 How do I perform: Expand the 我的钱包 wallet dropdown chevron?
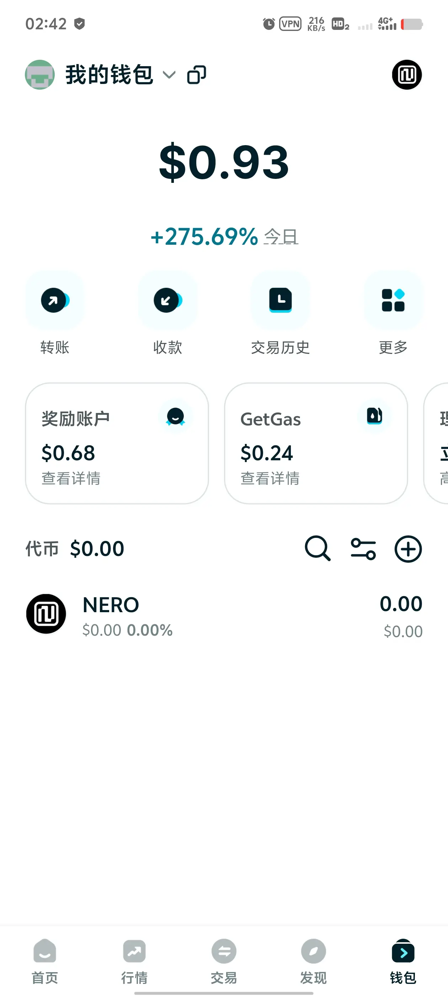point(169,75)
